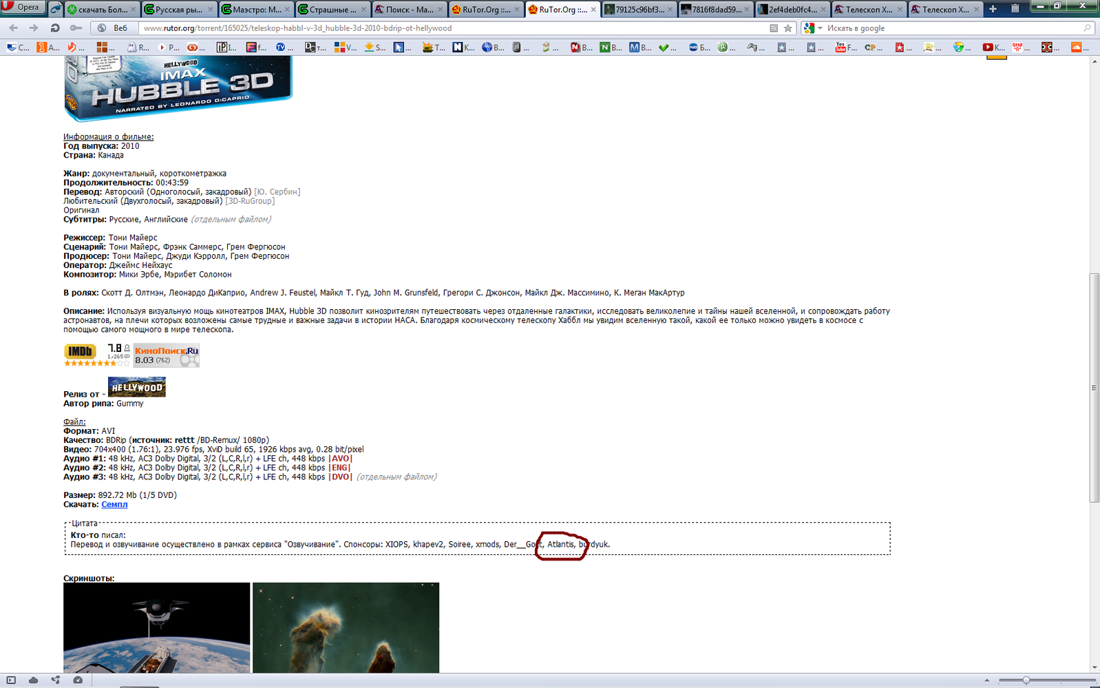Open the Opera main menu button
The width and height of the screenshot is (1100, 688).
click(23, 8)
